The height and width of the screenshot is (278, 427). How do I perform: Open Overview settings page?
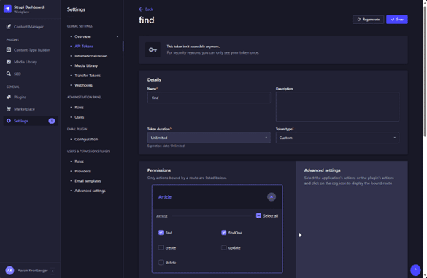coord(82,36)
